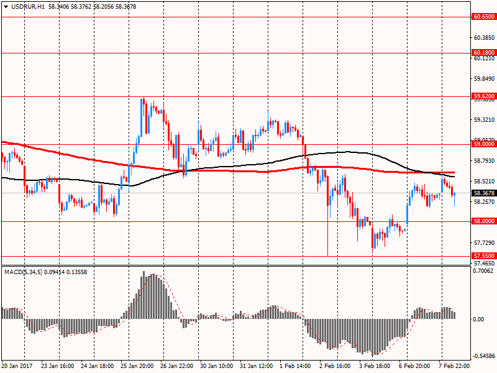Select the 59.6200 resistance level label
The height and width of the screenshot is (373, 497).
(484, 96)
